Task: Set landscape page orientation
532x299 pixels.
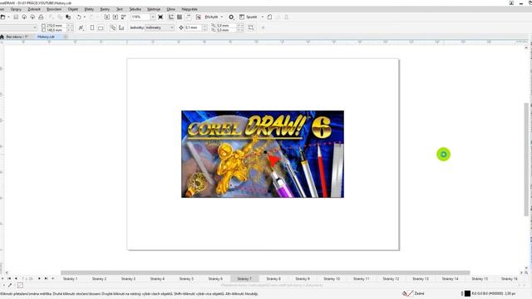Action: click(x=101, y=27)
